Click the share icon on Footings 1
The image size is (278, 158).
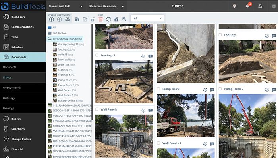(x=143, y=56)
